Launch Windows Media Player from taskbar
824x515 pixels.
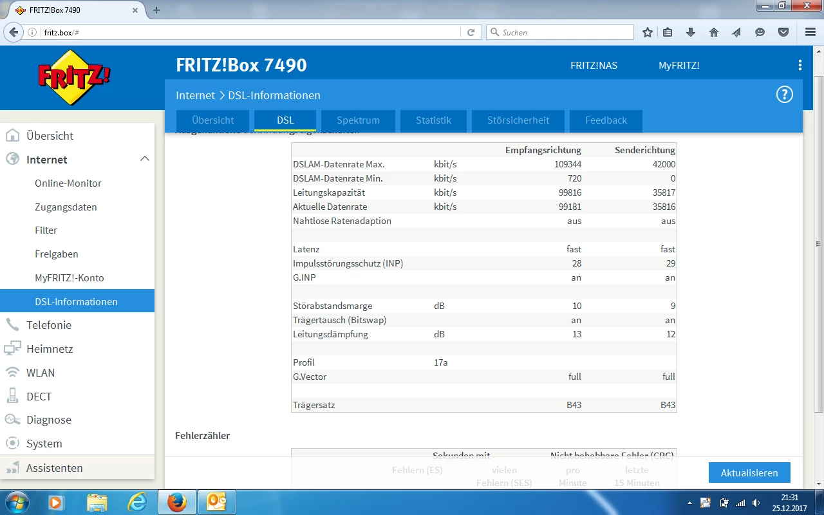point(57,502)
